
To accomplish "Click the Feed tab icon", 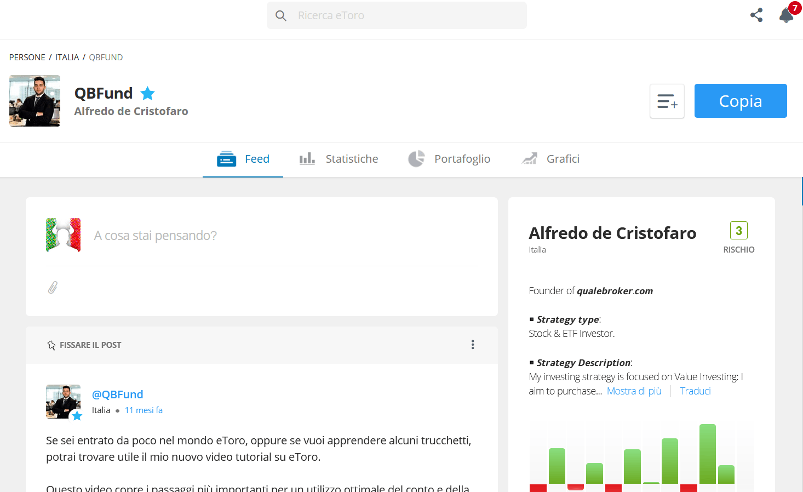I will (x=226, y=159).
